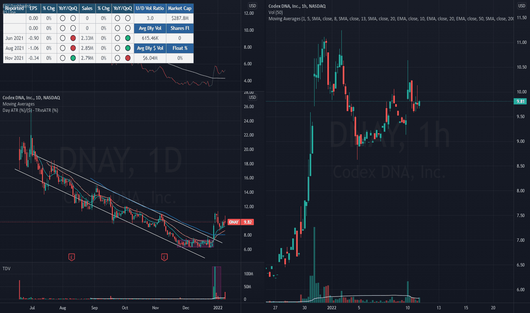Click the green 9.81 price label
Screen dimensions: 530x313
pyautogui.click(x=520, y=101)
